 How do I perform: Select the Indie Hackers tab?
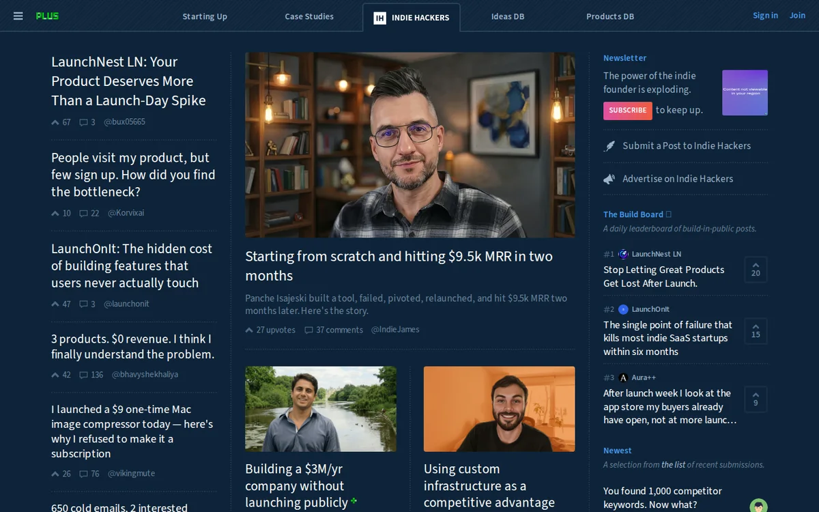click(x=412, y=18)
